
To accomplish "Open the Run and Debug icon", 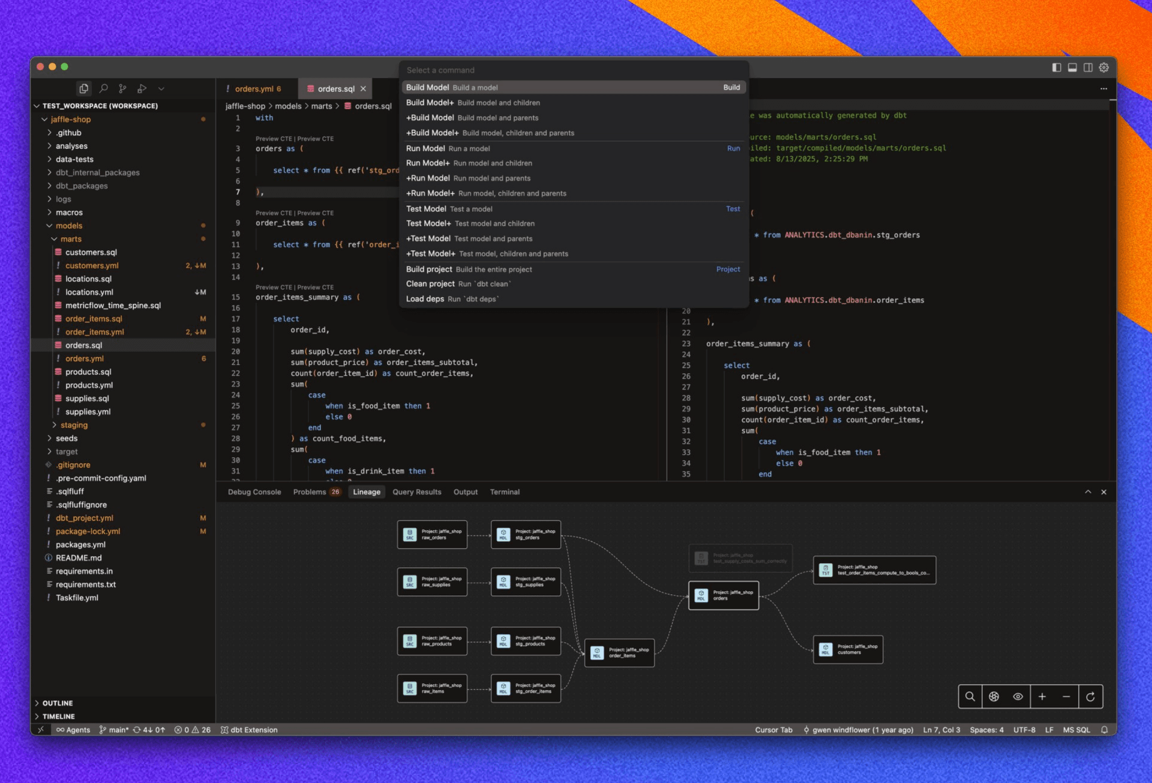I will pyautogui.click(x=142, y=88).
